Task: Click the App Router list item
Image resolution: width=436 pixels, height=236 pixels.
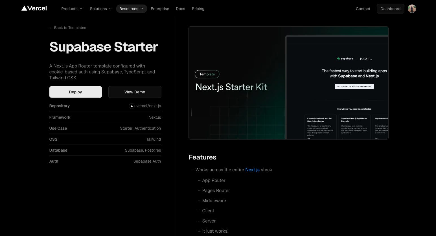Action: [x=214, y=180]
